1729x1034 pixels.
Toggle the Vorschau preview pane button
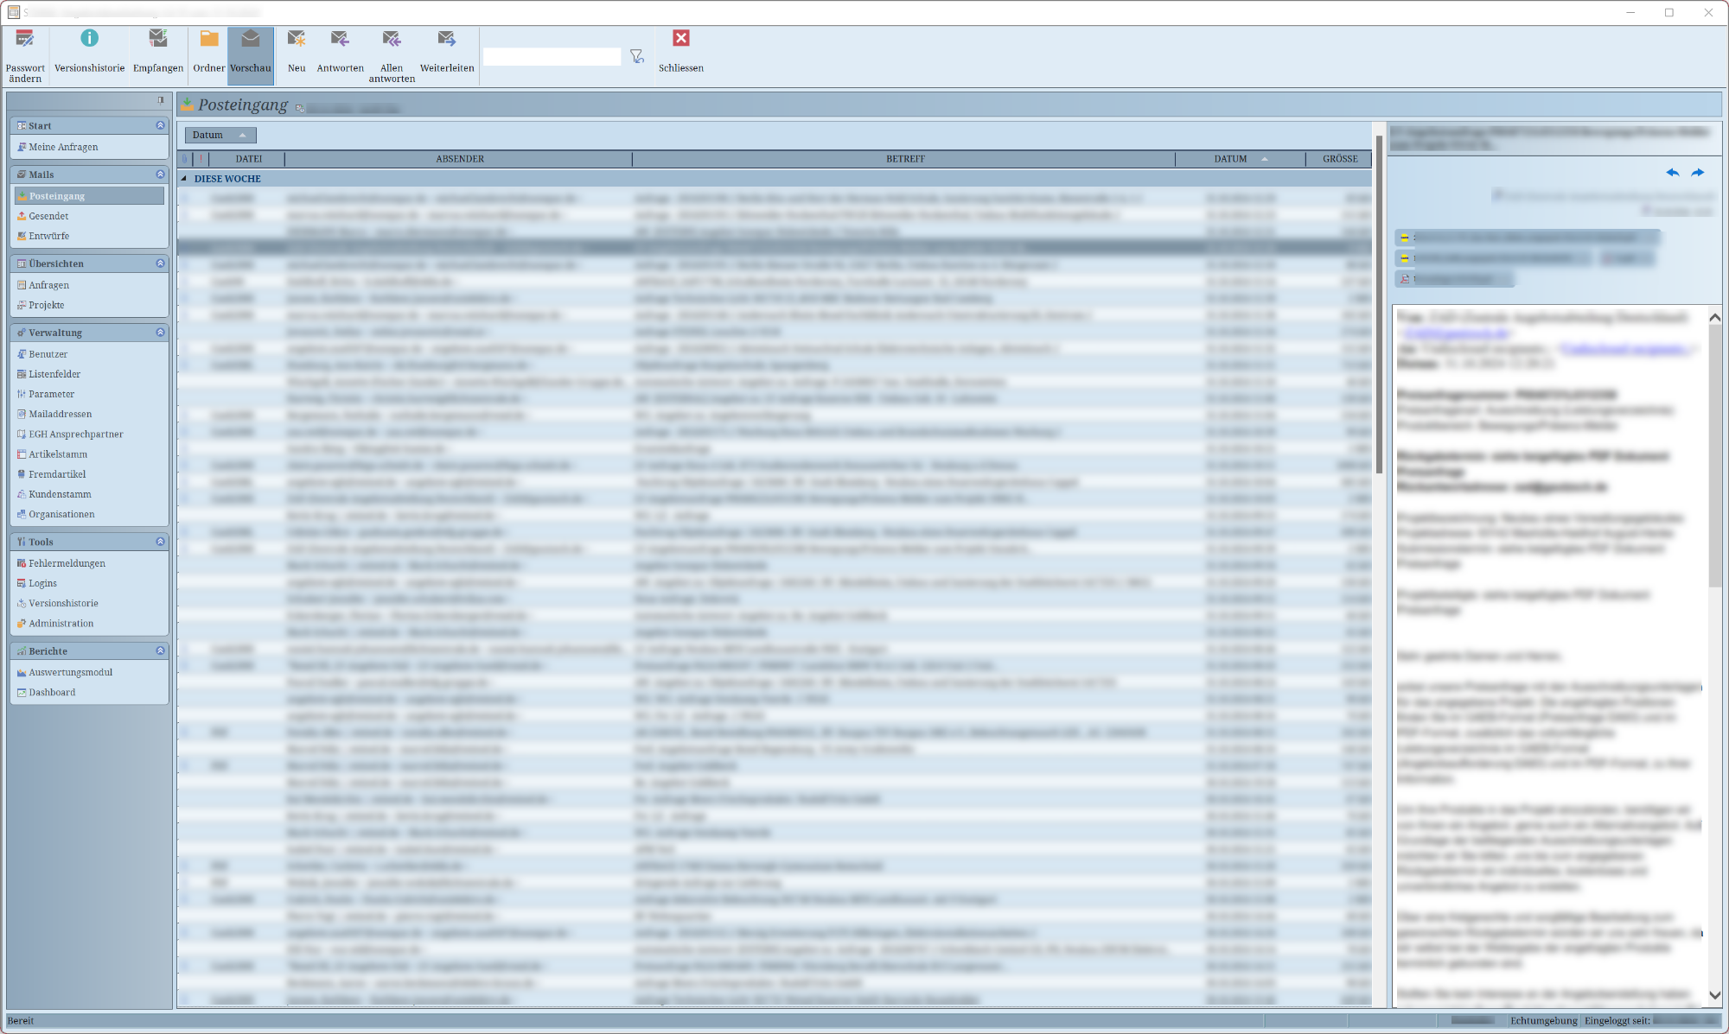pyautogui.click(x=251, y=55)
